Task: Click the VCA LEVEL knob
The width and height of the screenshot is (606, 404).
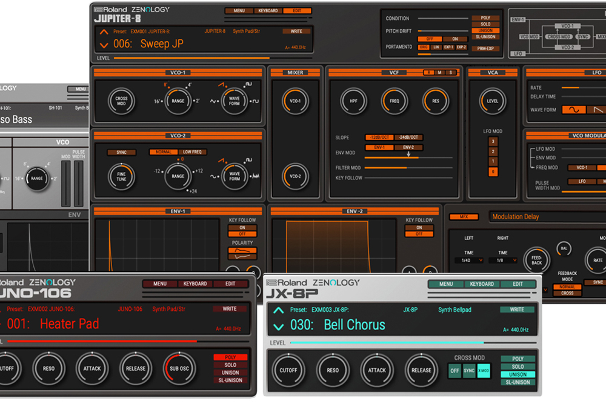Action: click(492, 101)
